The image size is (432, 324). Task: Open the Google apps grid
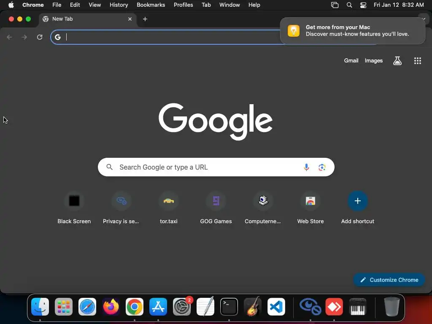(417, 61)
